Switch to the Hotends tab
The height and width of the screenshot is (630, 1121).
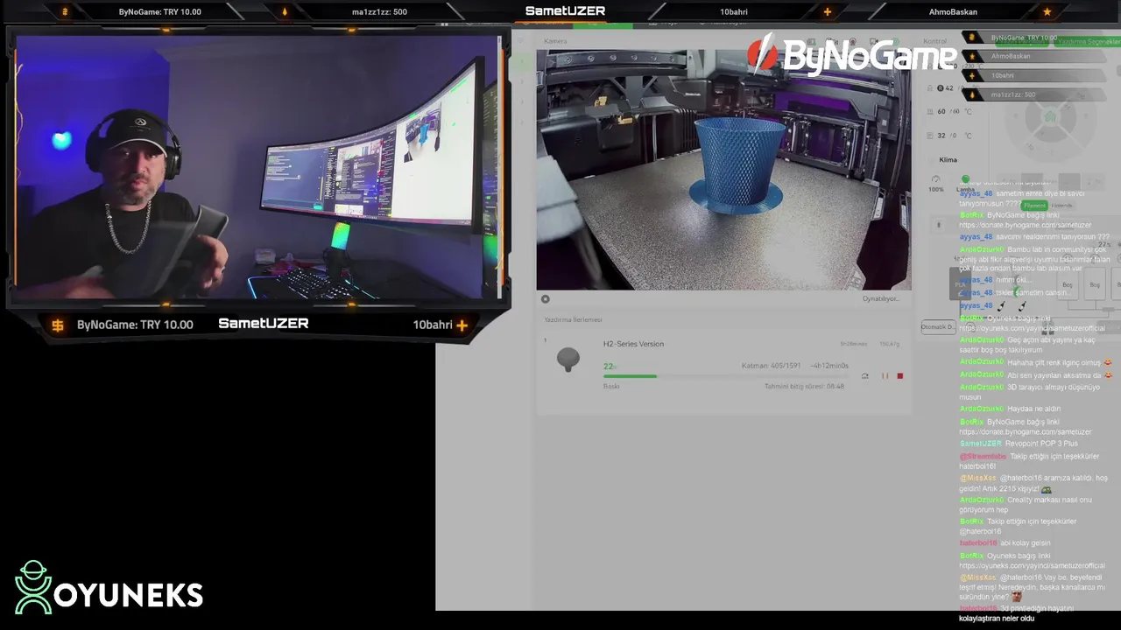[1061, 206]
